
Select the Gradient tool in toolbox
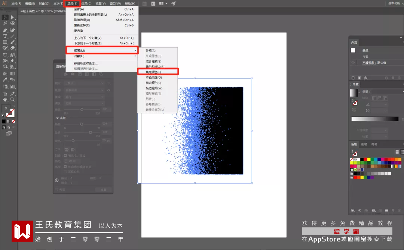(x=13, y=74)
